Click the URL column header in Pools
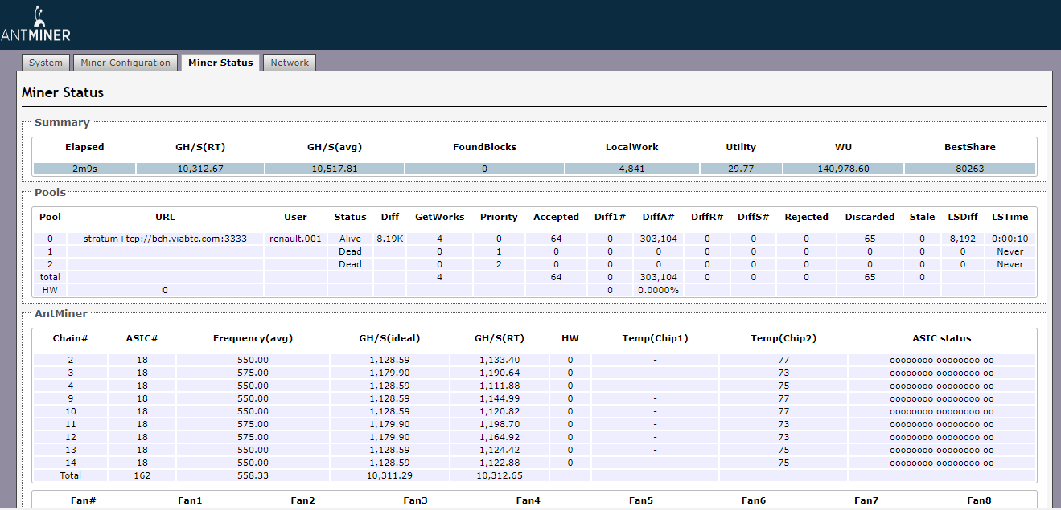This screenshot has width=1061, height=510. click(x=165, y=217)
